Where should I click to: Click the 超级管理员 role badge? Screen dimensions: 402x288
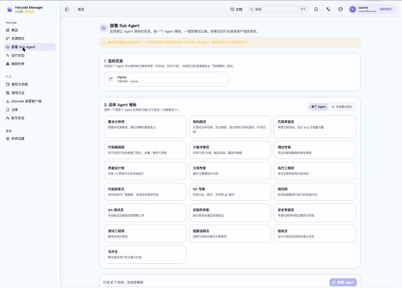(386, 9)
